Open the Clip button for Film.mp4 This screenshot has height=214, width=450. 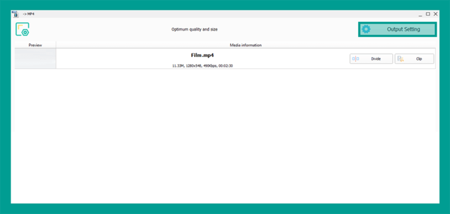pyautogui.click(x=414, y=59)
